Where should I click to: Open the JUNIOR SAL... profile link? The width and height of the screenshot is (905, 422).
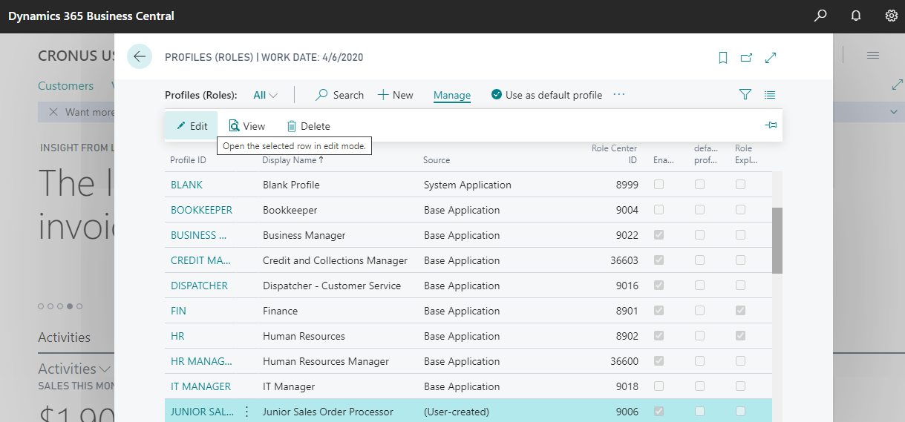(202, 412)
